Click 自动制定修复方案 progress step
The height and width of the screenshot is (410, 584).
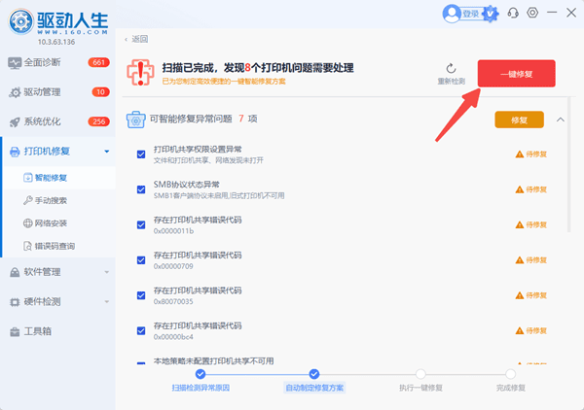pos(314,388)
